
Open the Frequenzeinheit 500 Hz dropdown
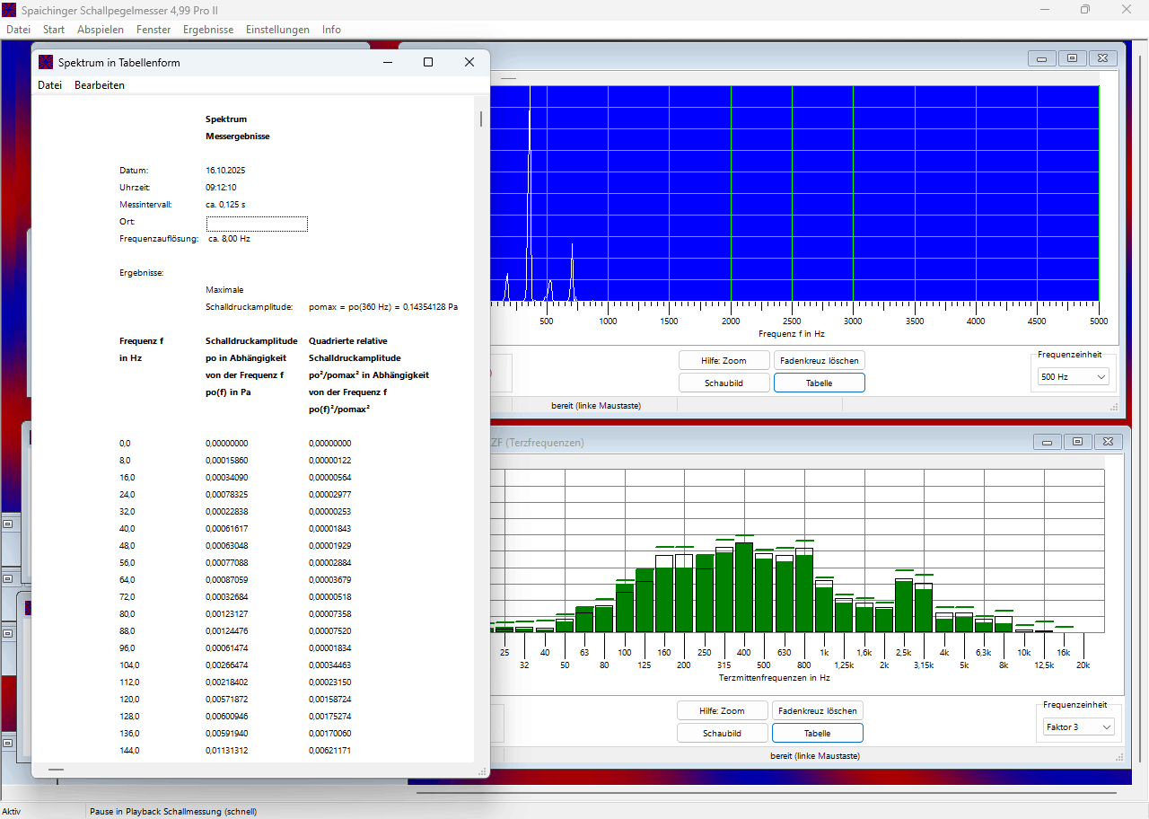point(1074,377)
